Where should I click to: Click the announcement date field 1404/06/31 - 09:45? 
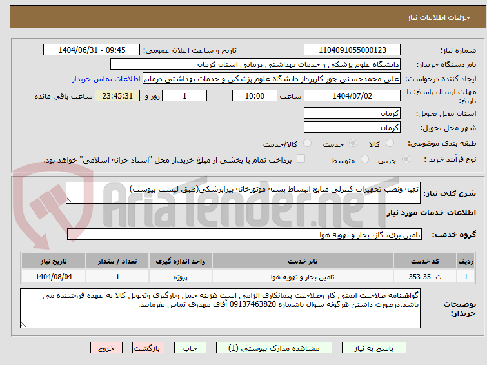pos(92,50)
